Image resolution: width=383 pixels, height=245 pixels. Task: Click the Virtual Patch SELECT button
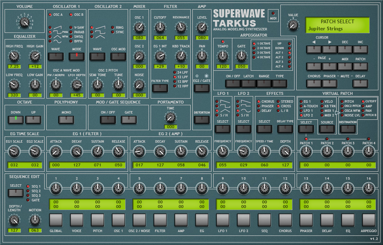tap(306, 129)
